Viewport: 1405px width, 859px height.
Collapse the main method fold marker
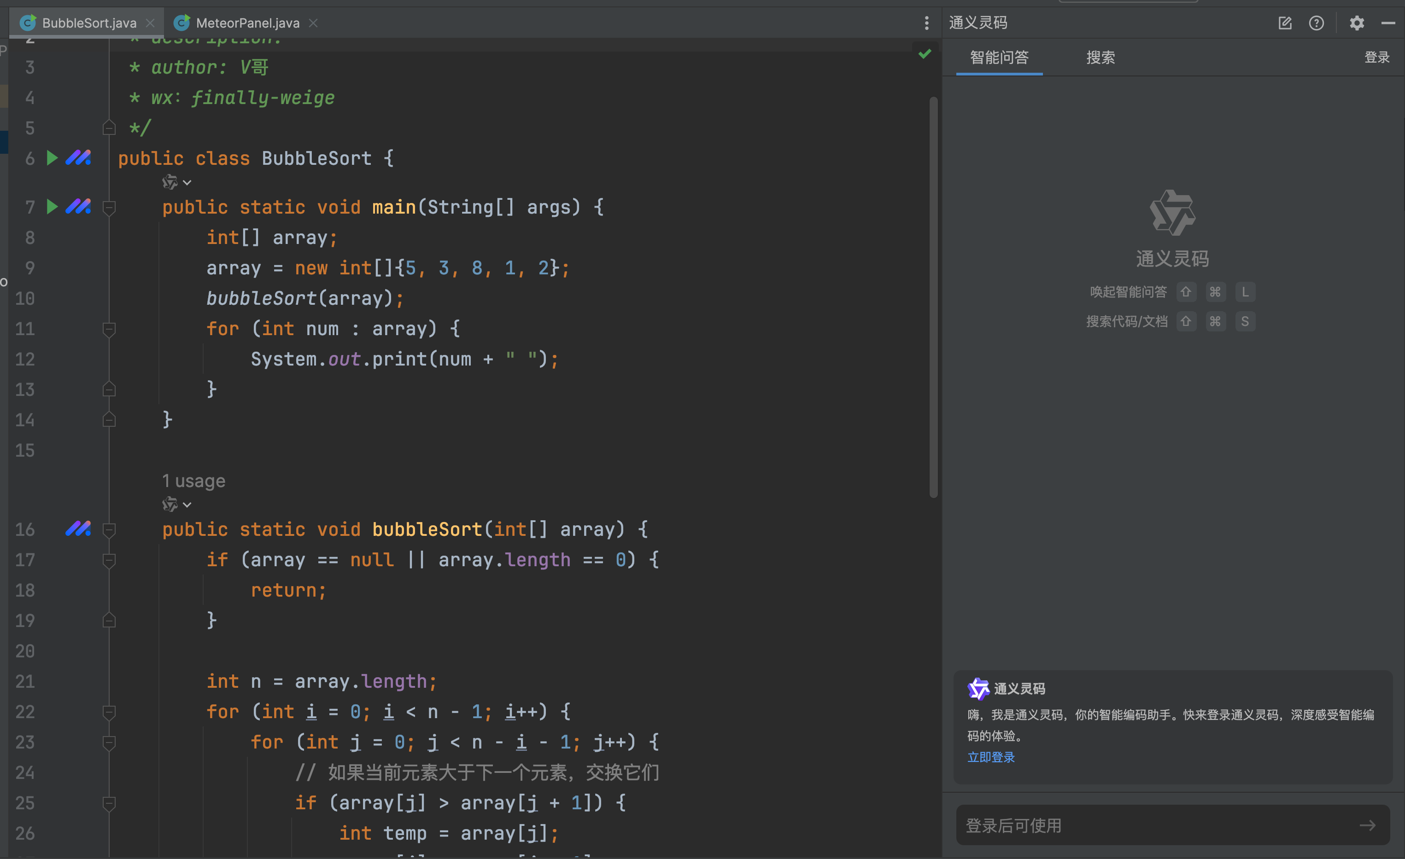[x=109, y=208]
